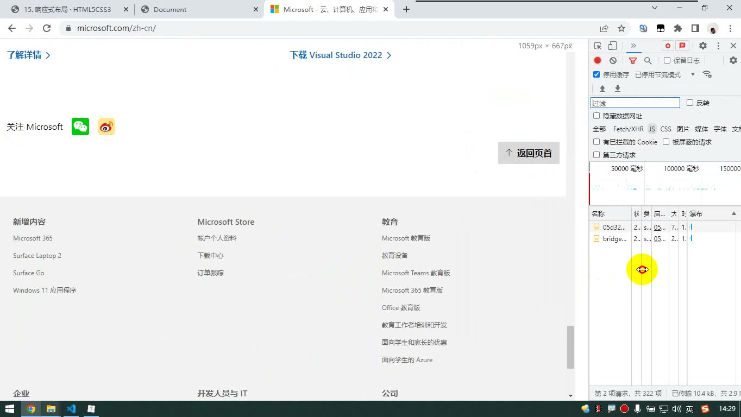This screenshot has width=741, height=417.
Task: Open network settings gear in Network panel
Action: pos(733,60)
